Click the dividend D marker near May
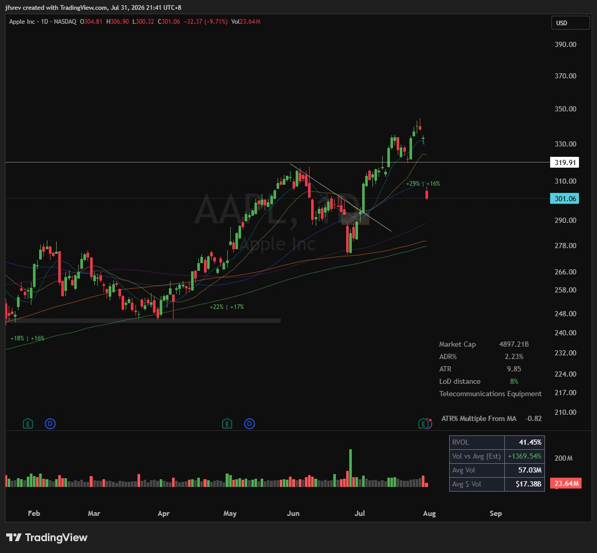597x553 pixels. (x=249, y=424)
